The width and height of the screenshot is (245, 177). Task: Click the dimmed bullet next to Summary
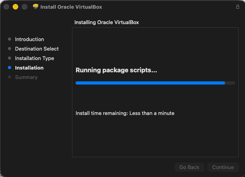click(x=9, y=77)
